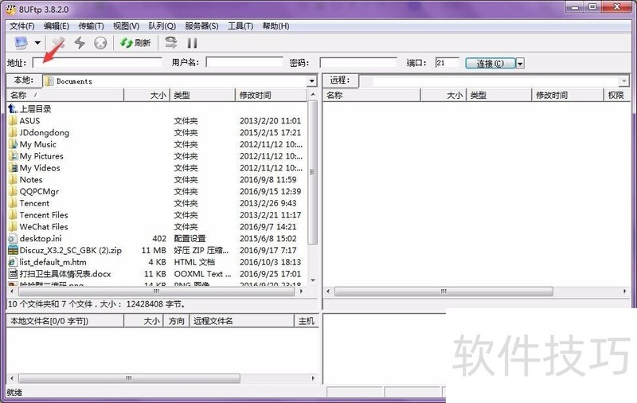Select the QQPCMgr folder icon
The height and width of the screenshot is (403, 637).
[x=13, y=191]
